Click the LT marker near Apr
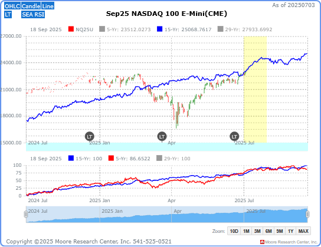This screenshot has height=247, width=321. [x=162, y=137]
